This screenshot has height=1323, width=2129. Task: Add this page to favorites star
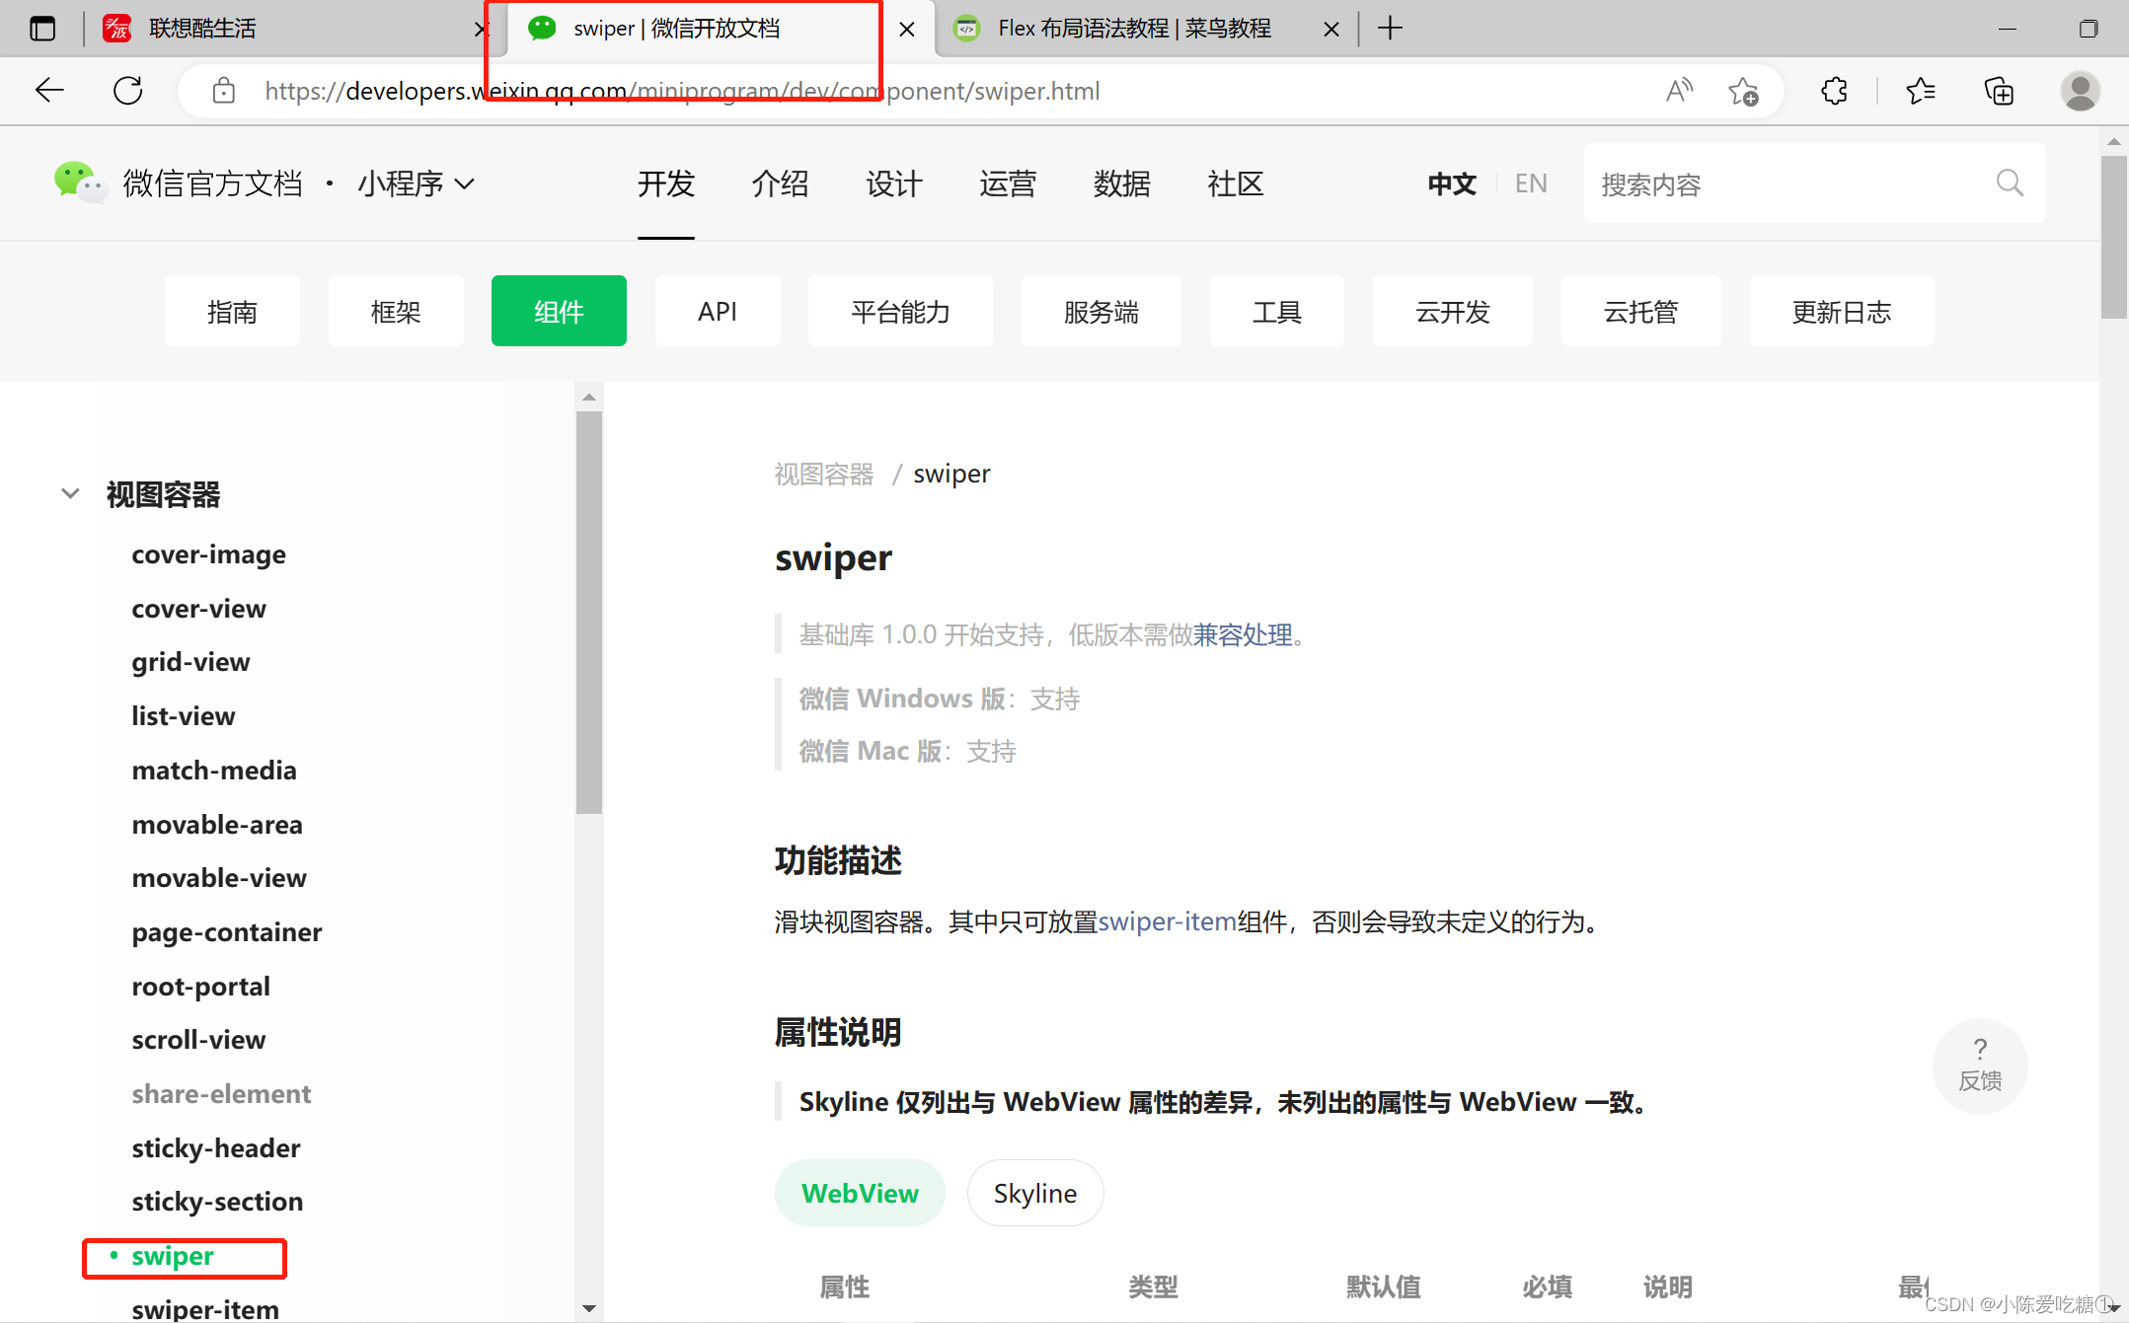point(1743,91)
